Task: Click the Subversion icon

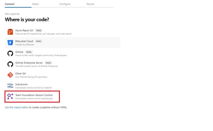Action: pyautogui.click(x=10, y=86)
